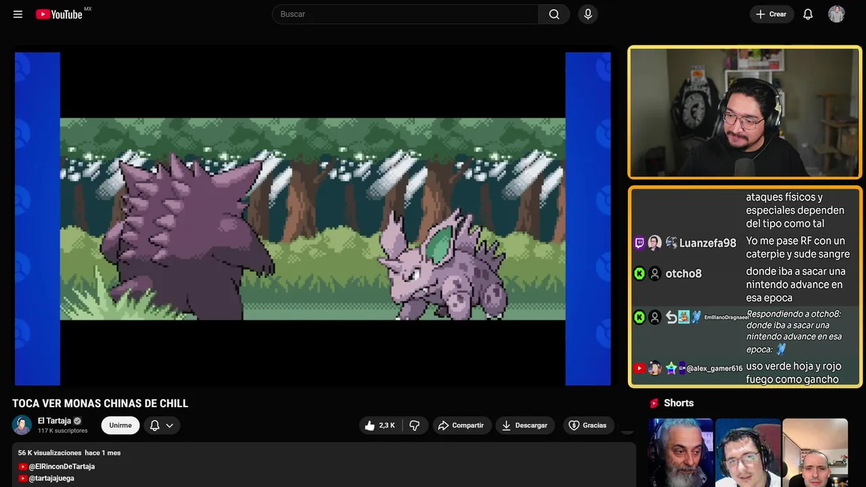Image resolution: width=866 pixels, height=487 pixels.
Task: Click the streamer webcam overlay
Action: coord(745,112)
